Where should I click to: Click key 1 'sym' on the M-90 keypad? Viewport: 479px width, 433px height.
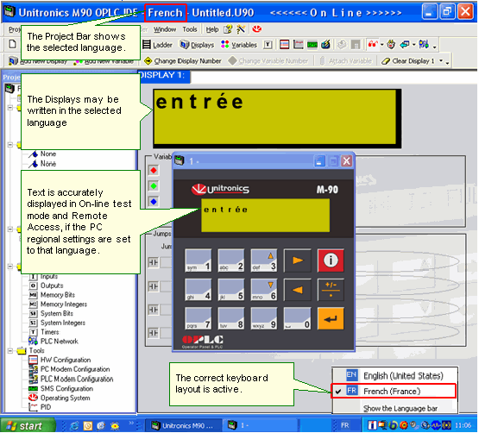pyautogui.click(x=199, y=260)
